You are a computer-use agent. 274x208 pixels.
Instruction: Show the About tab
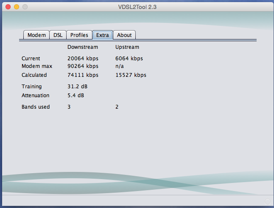(x=124, y=35)
